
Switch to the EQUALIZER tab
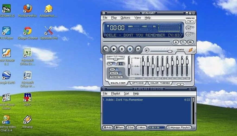[x=118, y=83]
